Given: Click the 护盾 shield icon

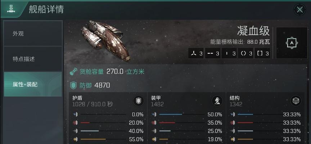Looking at the screenshot, I should (x=138, y=101).
